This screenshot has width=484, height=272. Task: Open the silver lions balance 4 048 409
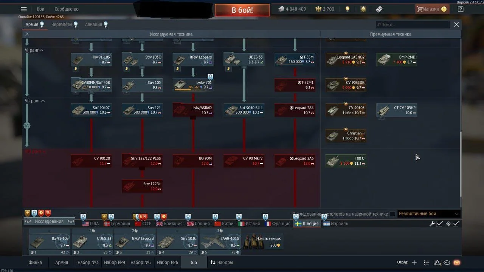click(x=292, y=9)
